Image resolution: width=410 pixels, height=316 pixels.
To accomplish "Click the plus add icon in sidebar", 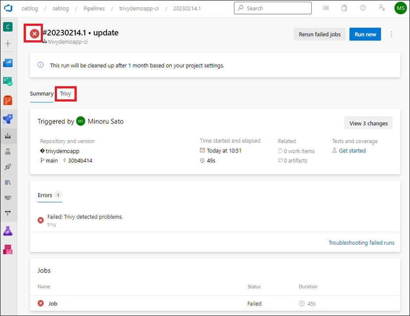I will pos(8,44).
